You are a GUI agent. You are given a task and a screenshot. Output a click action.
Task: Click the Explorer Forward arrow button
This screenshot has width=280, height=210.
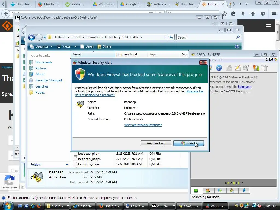pos(39,37)
